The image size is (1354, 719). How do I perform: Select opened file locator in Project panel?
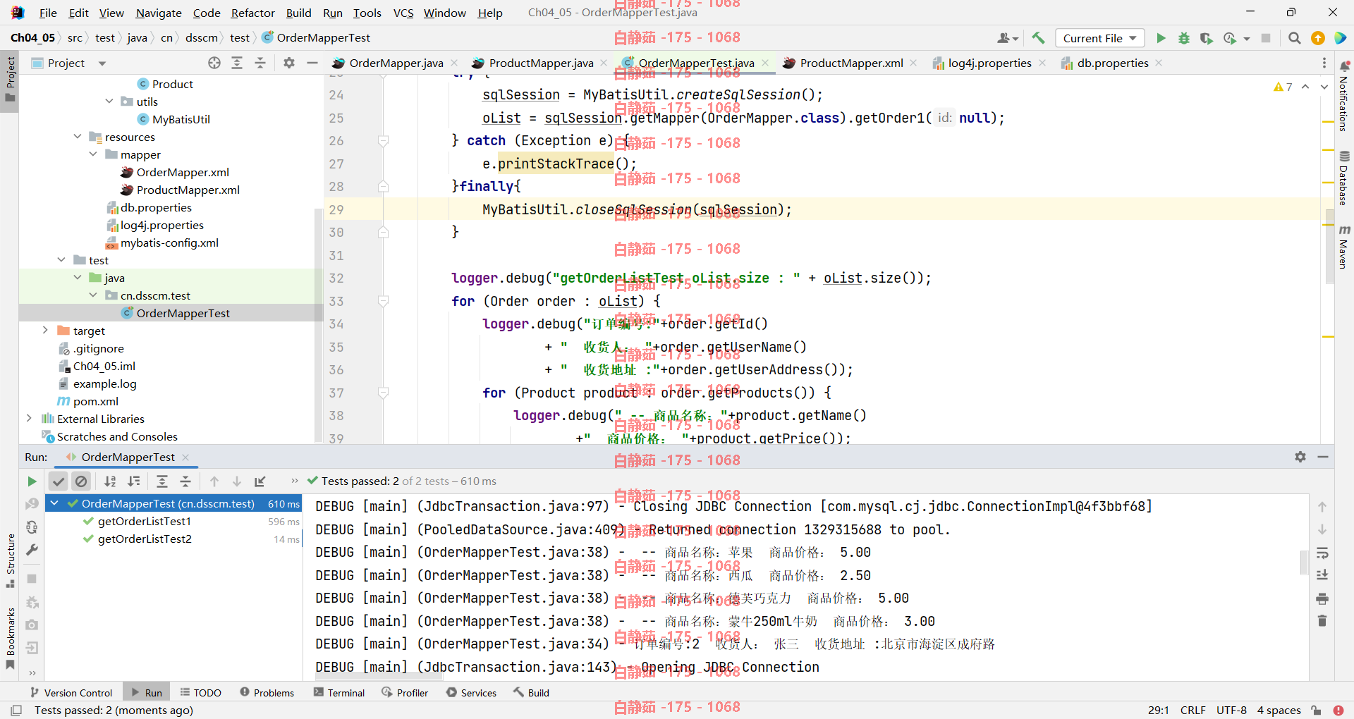[214, 63]
